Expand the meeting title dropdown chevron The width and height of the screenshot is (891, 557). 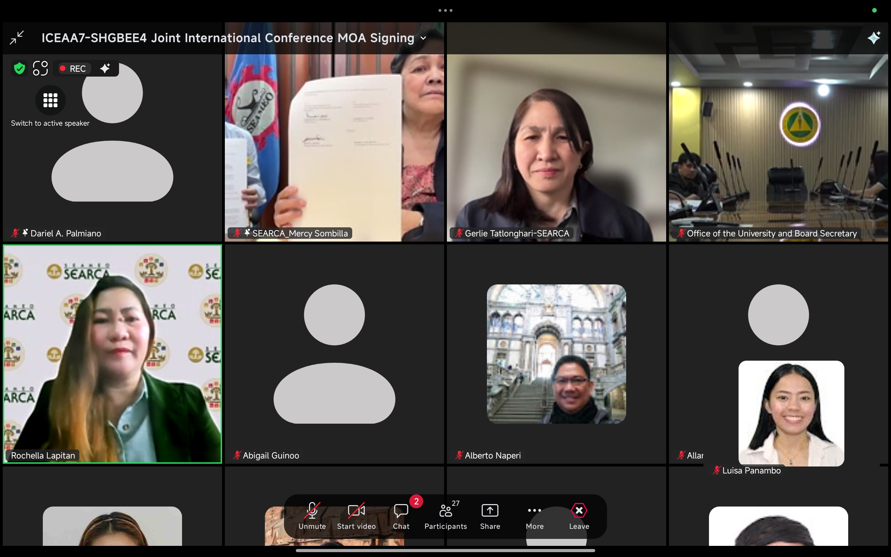point(424,38)
